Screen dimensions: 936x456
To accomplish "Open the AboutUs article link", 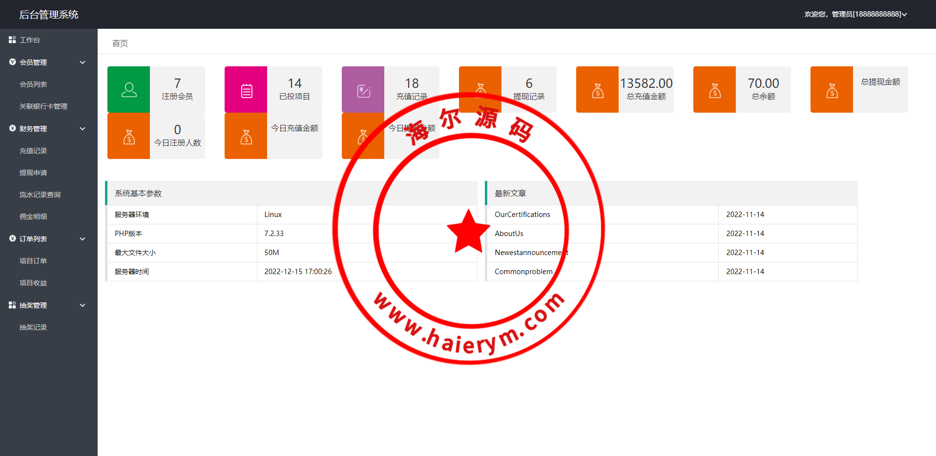I will (x=509, y=234).
